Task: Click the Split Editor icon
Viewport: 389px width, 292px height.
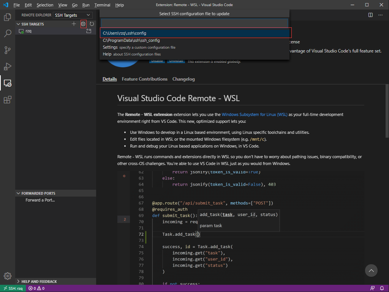Action: [x=370, y=14]
